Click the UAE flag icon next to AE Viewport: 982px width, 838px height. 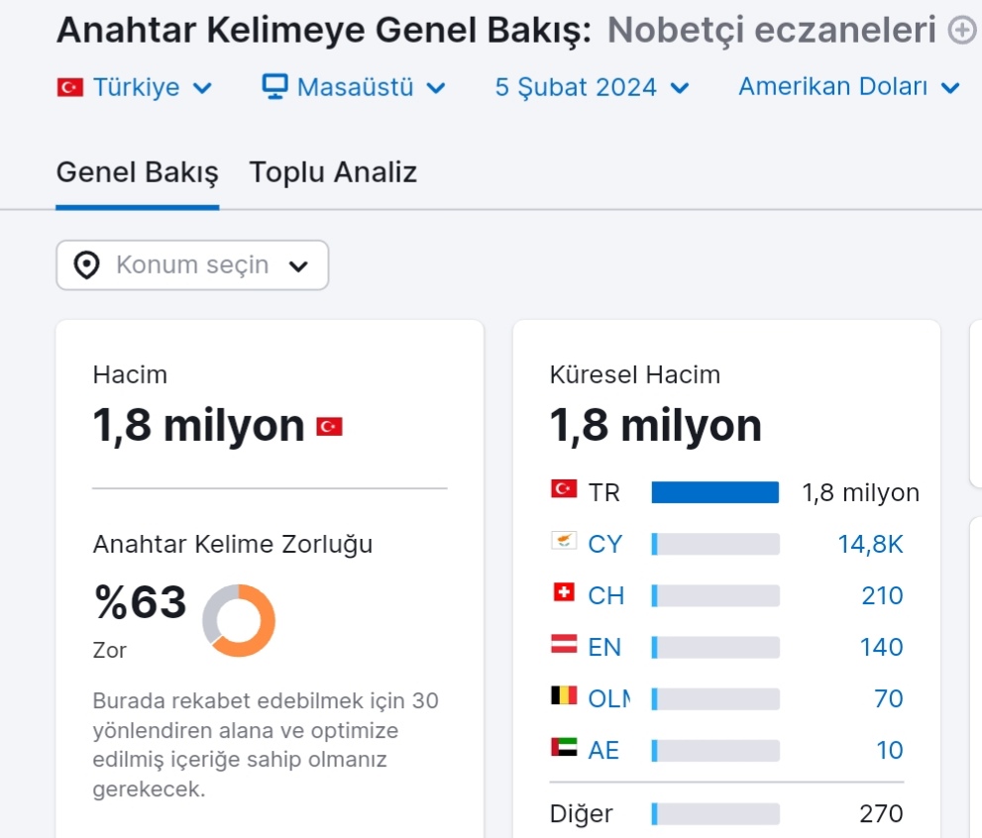564,747
